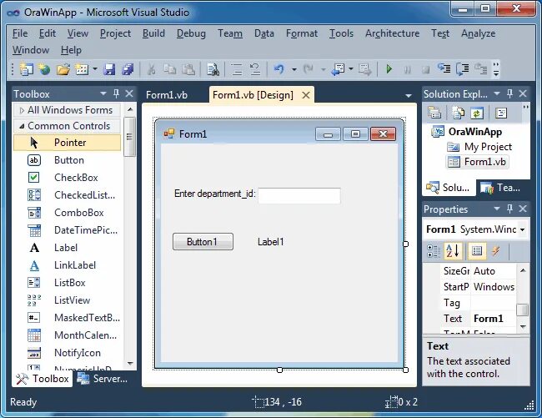This screenshot has width=542, height=418.
Task: Click the Find in Files binoculars icon
Action: click(213, 69)
